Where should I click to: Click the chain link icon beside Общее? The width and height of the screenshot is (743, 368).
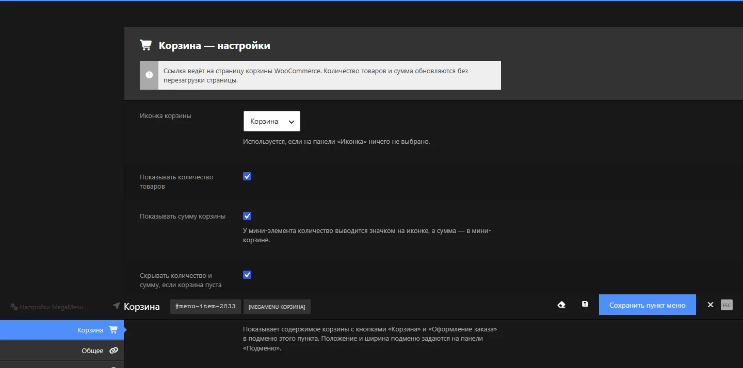click(114, 350)
